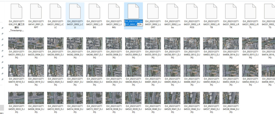Select image thumbnail 0035_D.JPG
275x114 pixels.
point(55,98)
